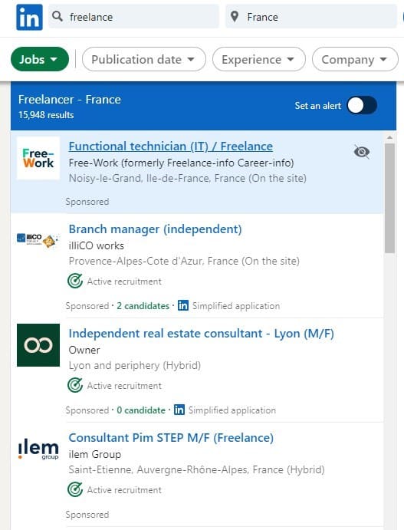Click the Owner company name
This screenshot has height=530, width=404.
(x=84, y=350)
